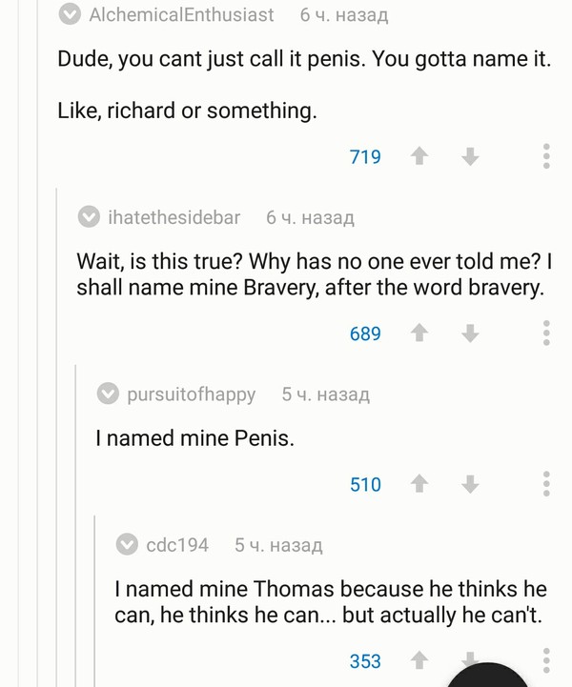Open more options for ihatethesidebar's comment
Screen dimensions: 572x687
click(x=546, y=333)
